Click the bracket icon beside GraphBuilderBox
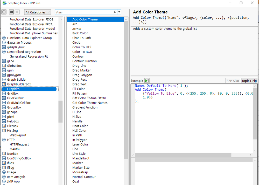Screen dimensions: 259x185 (x=4, y=84)
